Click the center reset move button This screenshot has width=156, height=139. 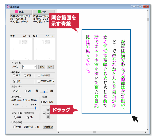tap(48, 113)
